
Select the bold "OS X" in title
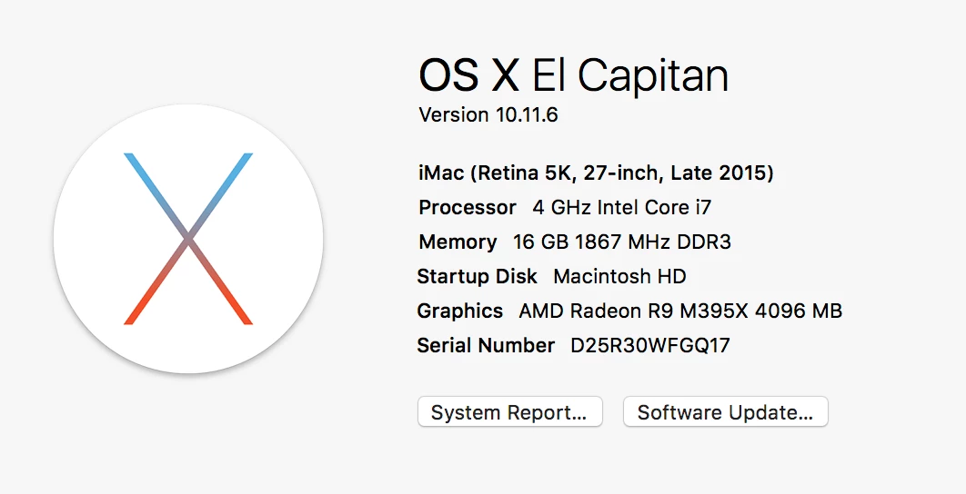468,75
